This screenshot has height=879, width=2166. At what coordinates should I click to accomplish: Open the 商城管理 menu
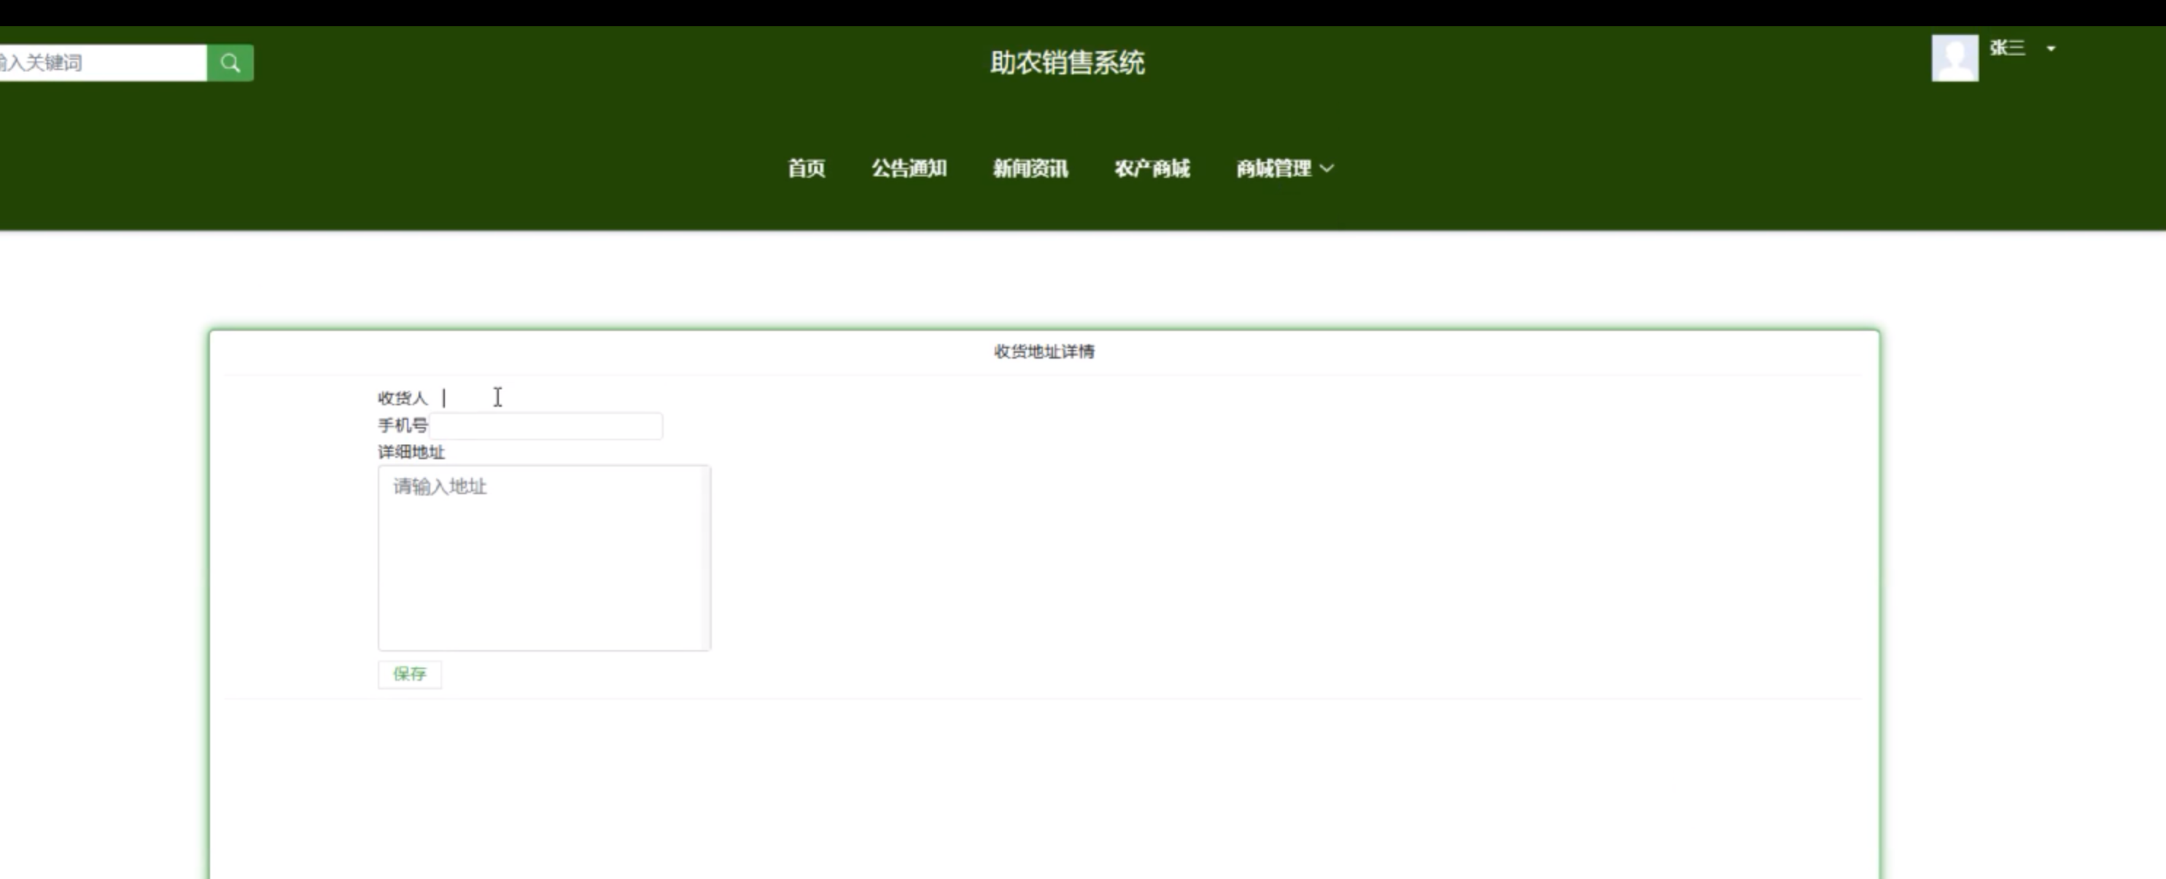coord(1273,169)
